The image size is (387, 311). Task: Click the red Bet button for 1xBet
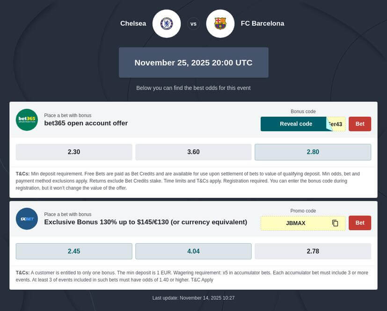(360, 223)
